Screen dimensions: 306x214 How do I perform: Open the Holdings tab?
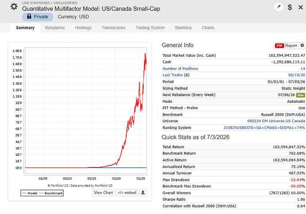click(x=83, y=27)
